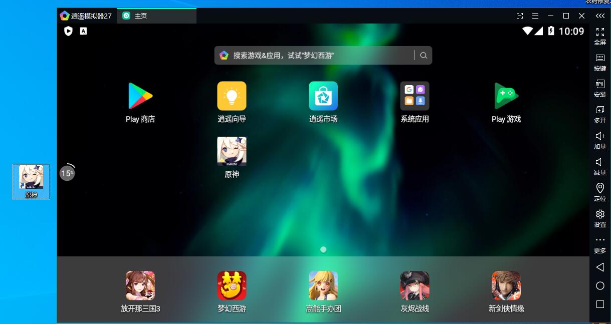Open the emulator hamburger menu

point(535,16)
